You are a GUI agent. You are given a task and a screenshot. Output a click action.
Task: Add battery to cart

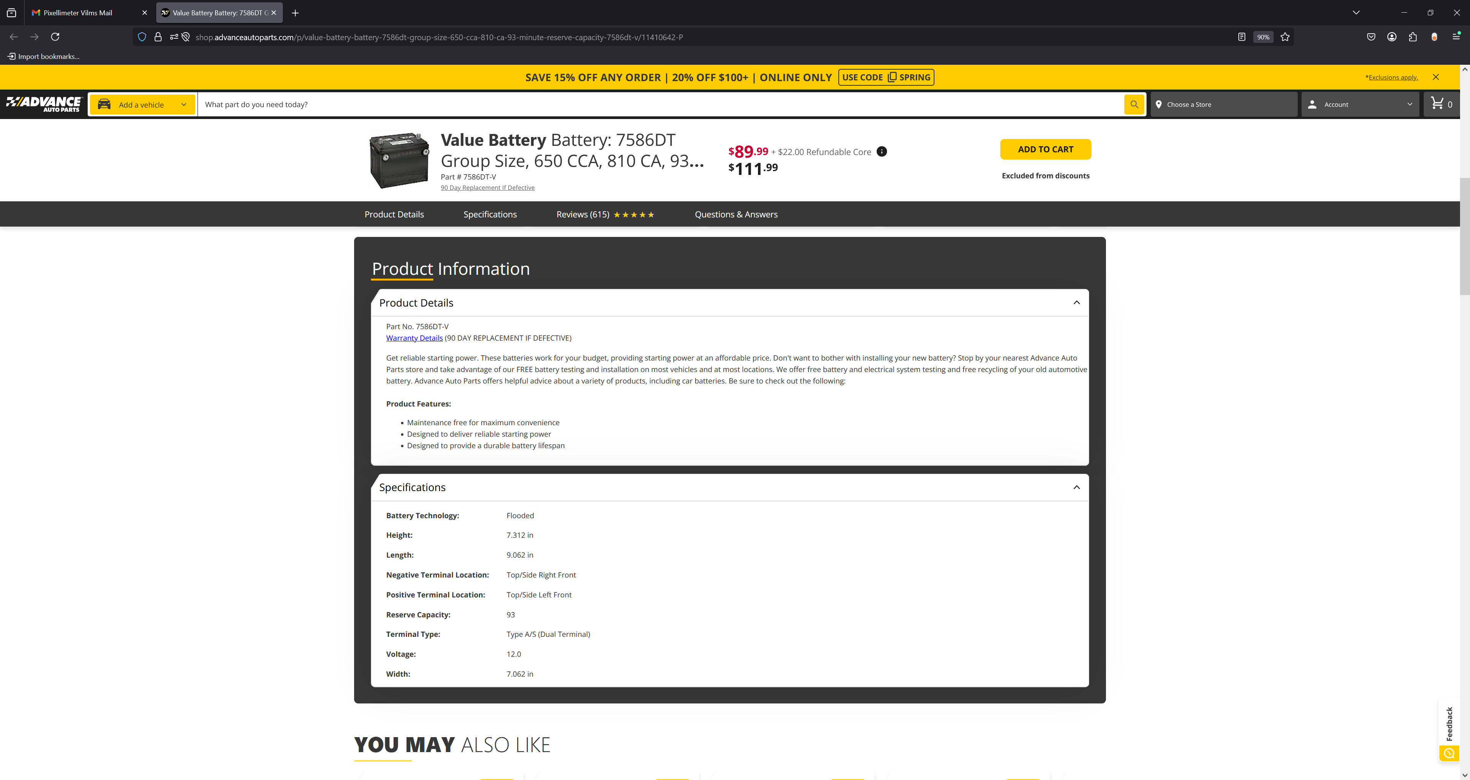1045,149
